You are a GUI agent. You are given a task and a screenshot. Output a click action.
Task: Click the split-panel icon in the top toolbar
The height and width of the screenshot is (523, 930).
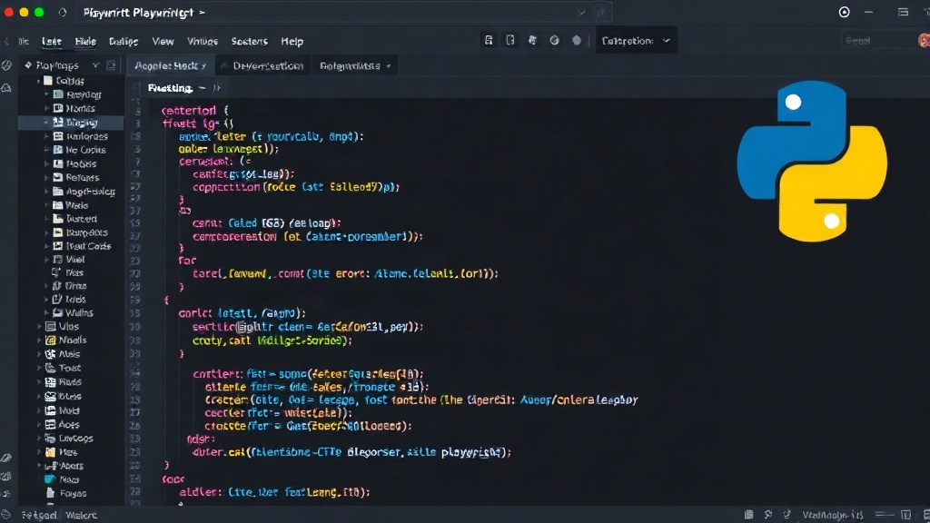tap(510, 40)
